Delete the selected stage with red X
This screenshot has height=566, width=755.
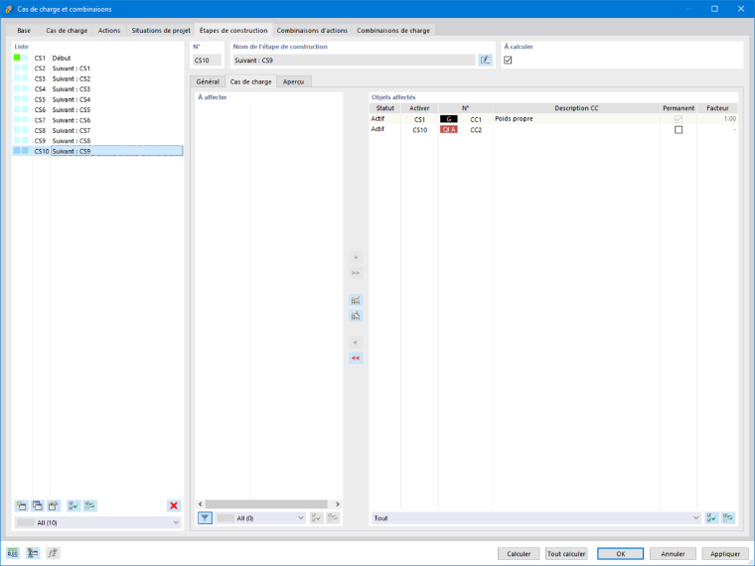pyautogui.click(x=174, y=505)
